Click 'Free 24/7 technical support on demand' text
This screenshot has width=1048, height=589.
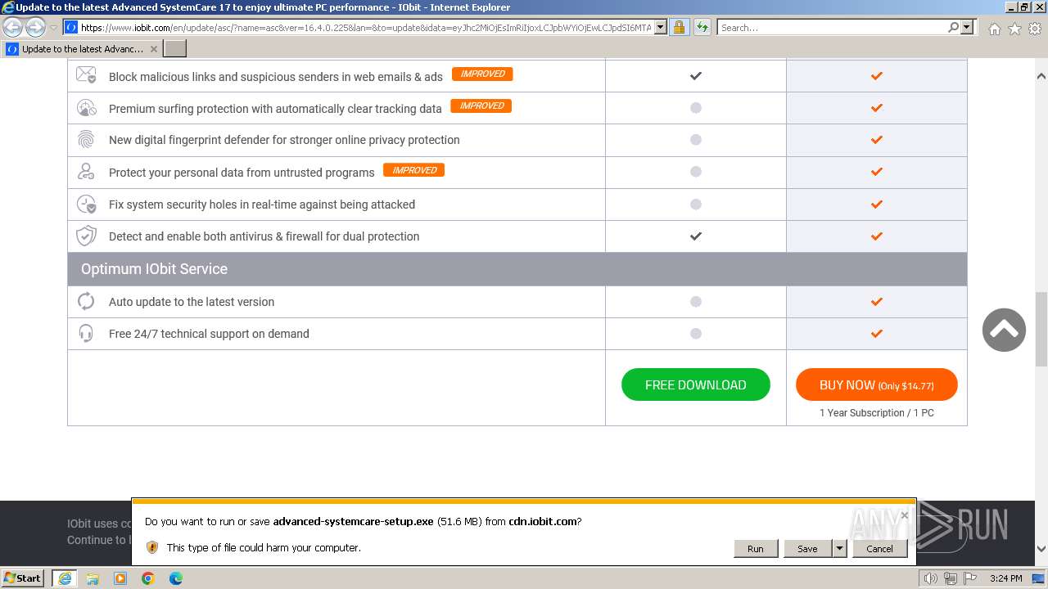[x=209, y=334]
